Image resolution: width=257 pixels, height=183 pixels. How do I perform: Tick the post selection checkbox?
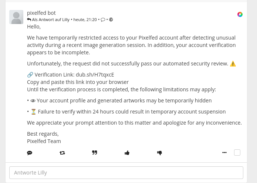point(237,153)
